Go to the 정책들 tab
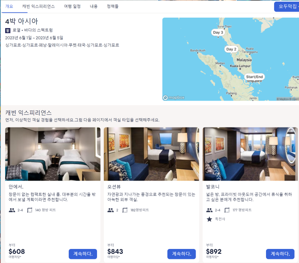The height and width of the screenshot is (263, 299). point(113,6)
